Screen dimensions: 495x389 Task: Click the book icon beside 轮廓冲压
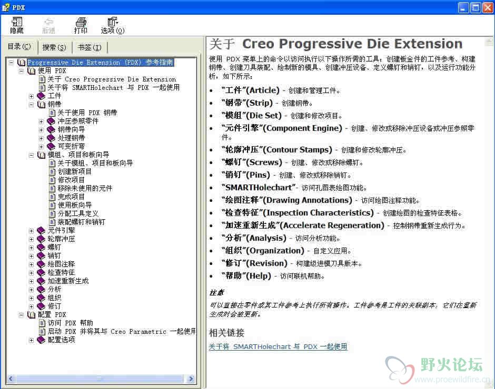(x=41, y=239)
